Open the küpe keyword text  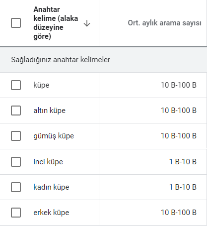(x=41, y=85)
